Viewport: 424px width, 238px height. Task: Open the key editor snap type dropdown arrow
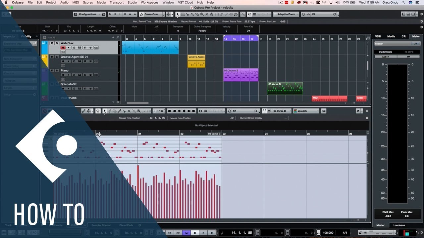click(224, 111)
